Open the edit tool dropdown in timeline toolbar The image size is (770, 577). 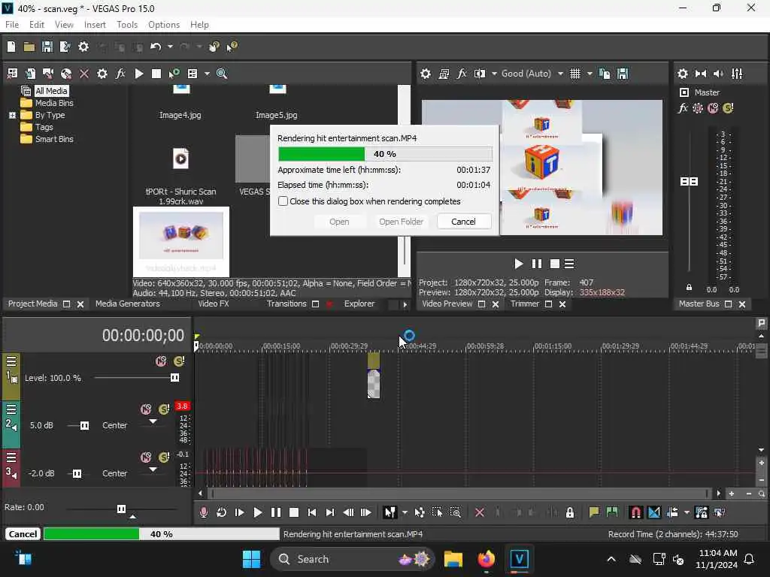(x=405, y=512)
